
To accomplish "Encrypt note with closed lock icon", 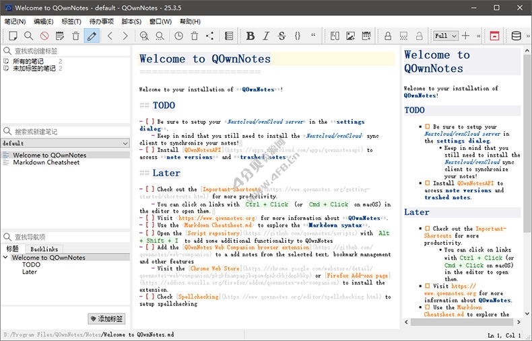I will point(388,36).
